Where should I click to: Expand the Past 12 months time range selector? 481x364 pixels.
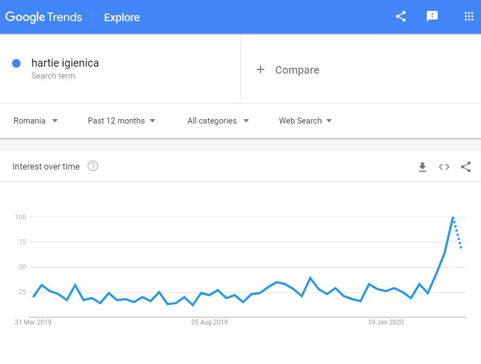[x=121, y=121]
